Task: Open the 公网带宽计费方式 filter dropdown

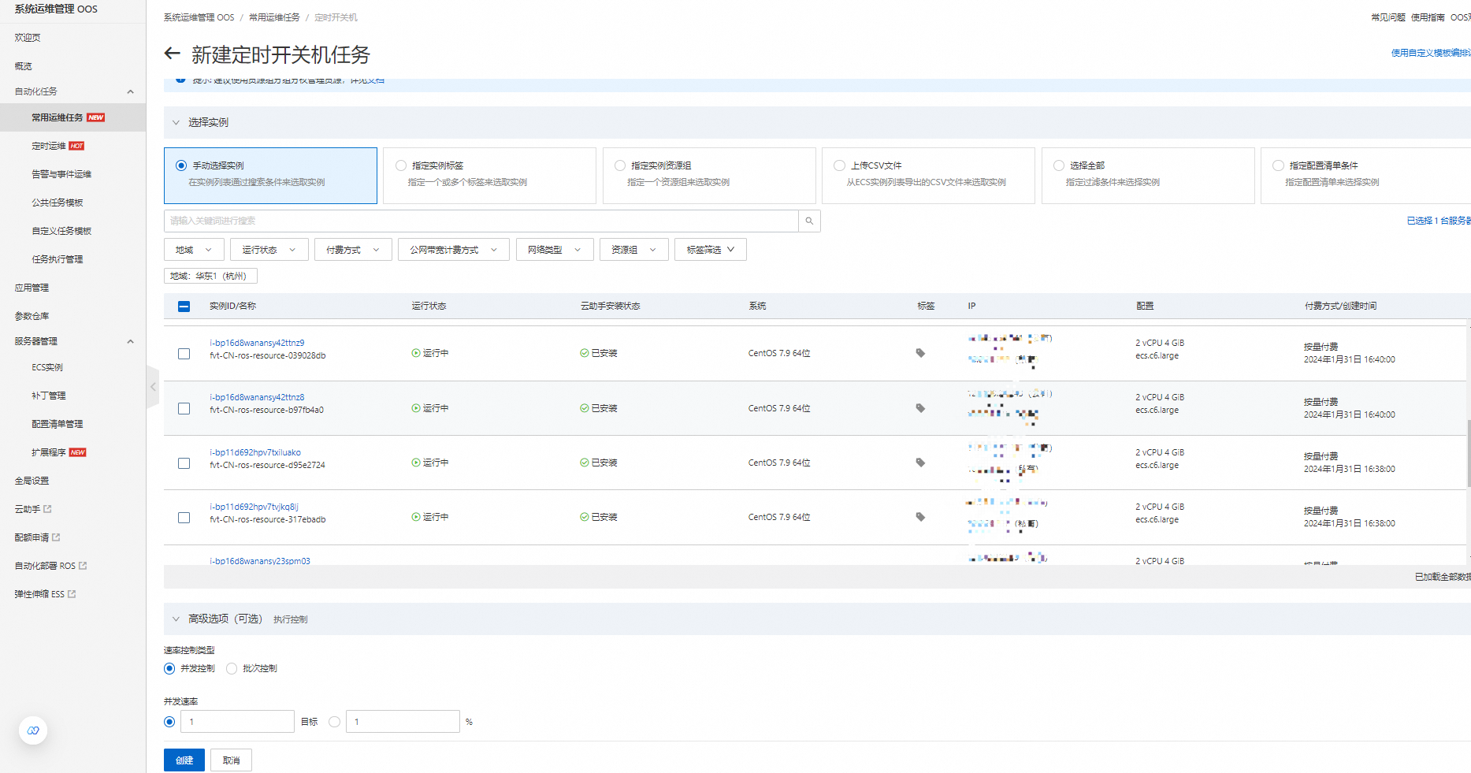Action: click(454, 250)
